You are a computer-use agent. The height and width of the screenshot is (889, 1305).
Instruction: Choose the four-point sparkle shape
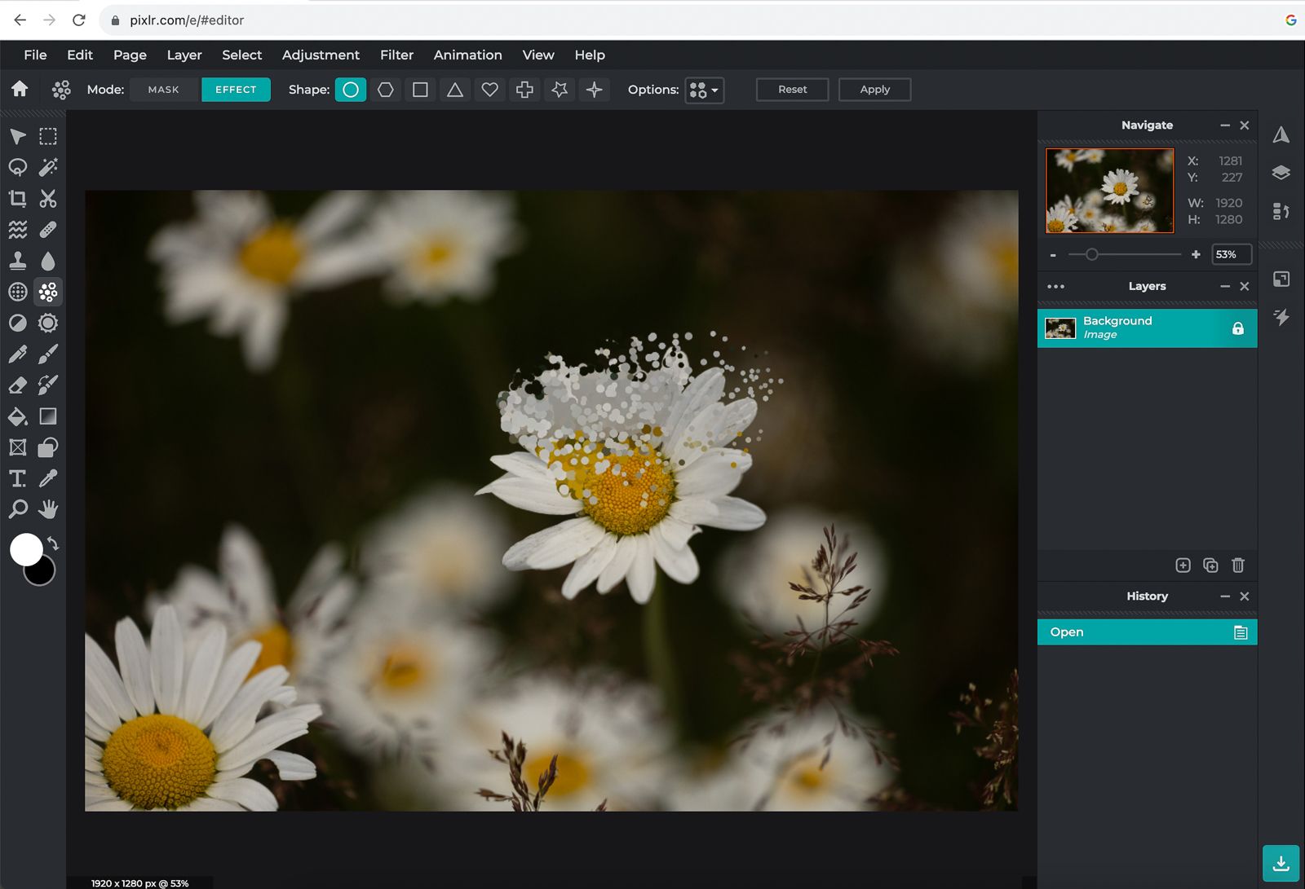pyautogui.click(x=595, y=90)
